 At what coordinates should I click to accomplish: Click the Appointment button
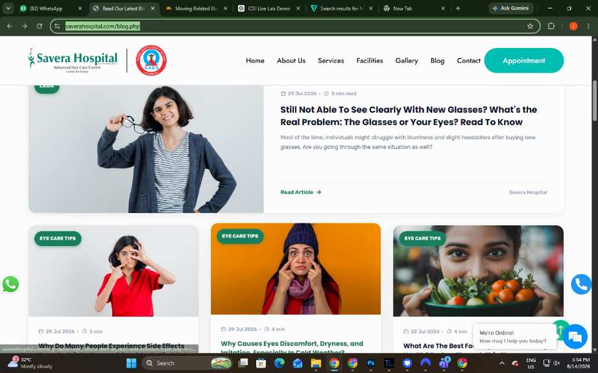(523, 60)
